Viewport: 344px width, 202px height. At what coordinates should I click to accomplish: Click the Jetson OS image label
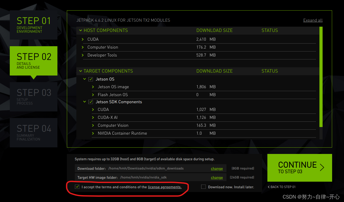[113, 87]
